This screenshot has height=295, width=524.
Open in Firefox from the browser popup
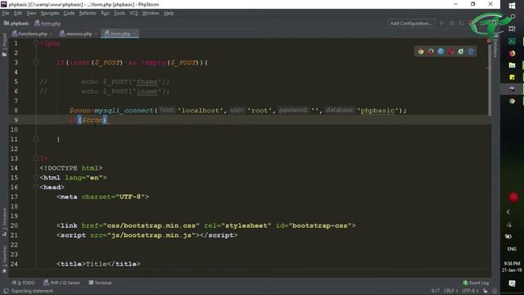(x=431, y=52)
